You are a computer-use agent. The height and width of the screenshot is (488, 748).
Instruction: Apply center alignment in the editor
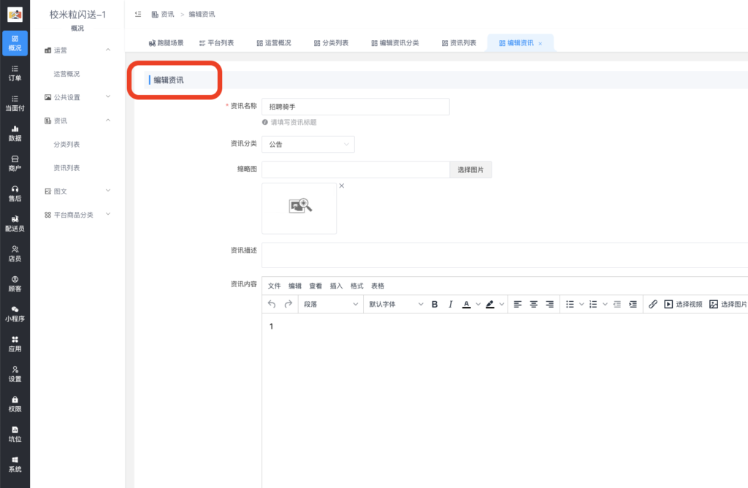[534, 304]
